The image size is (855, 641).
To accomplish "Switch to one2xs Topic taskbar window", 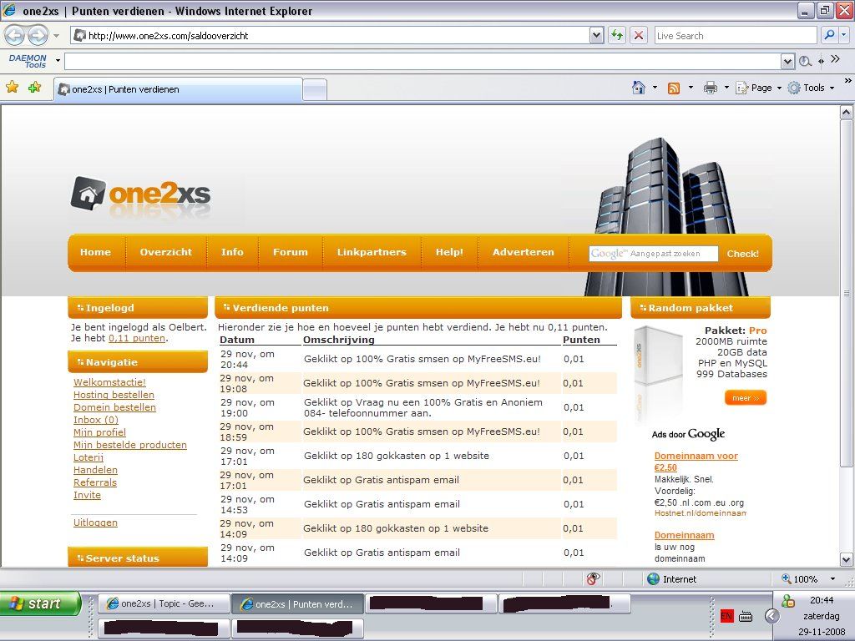I will [164, 604].
